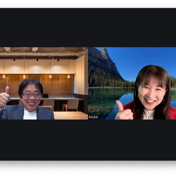Screen dimensions: 176x176
Task: Click the white strip above the meeting window
Action: pyautogui.click(x=88, y=4)
